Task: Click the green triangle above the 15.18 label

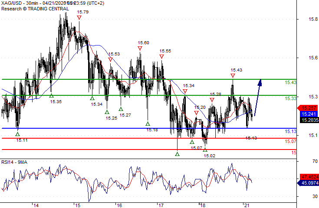Action: point(148,123)
